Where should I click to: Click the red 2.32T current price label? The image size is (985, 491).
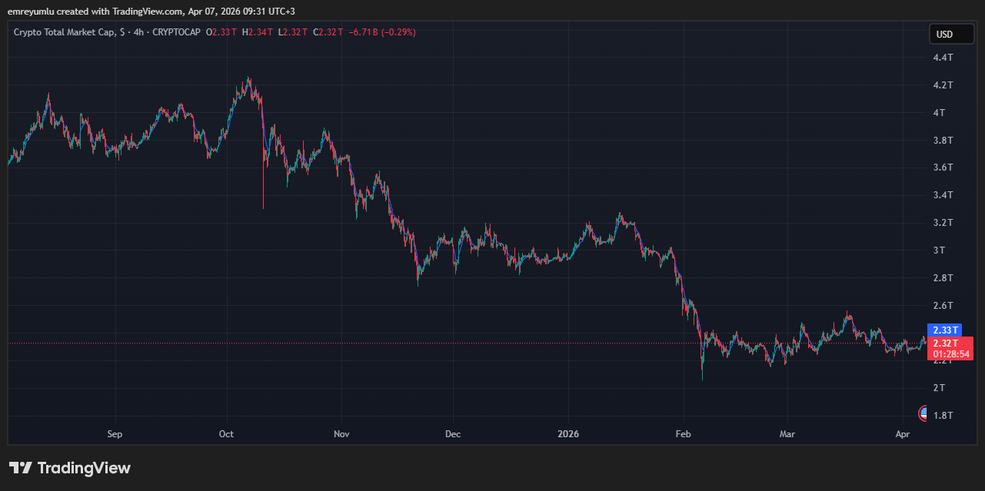(x=945, y=343)
